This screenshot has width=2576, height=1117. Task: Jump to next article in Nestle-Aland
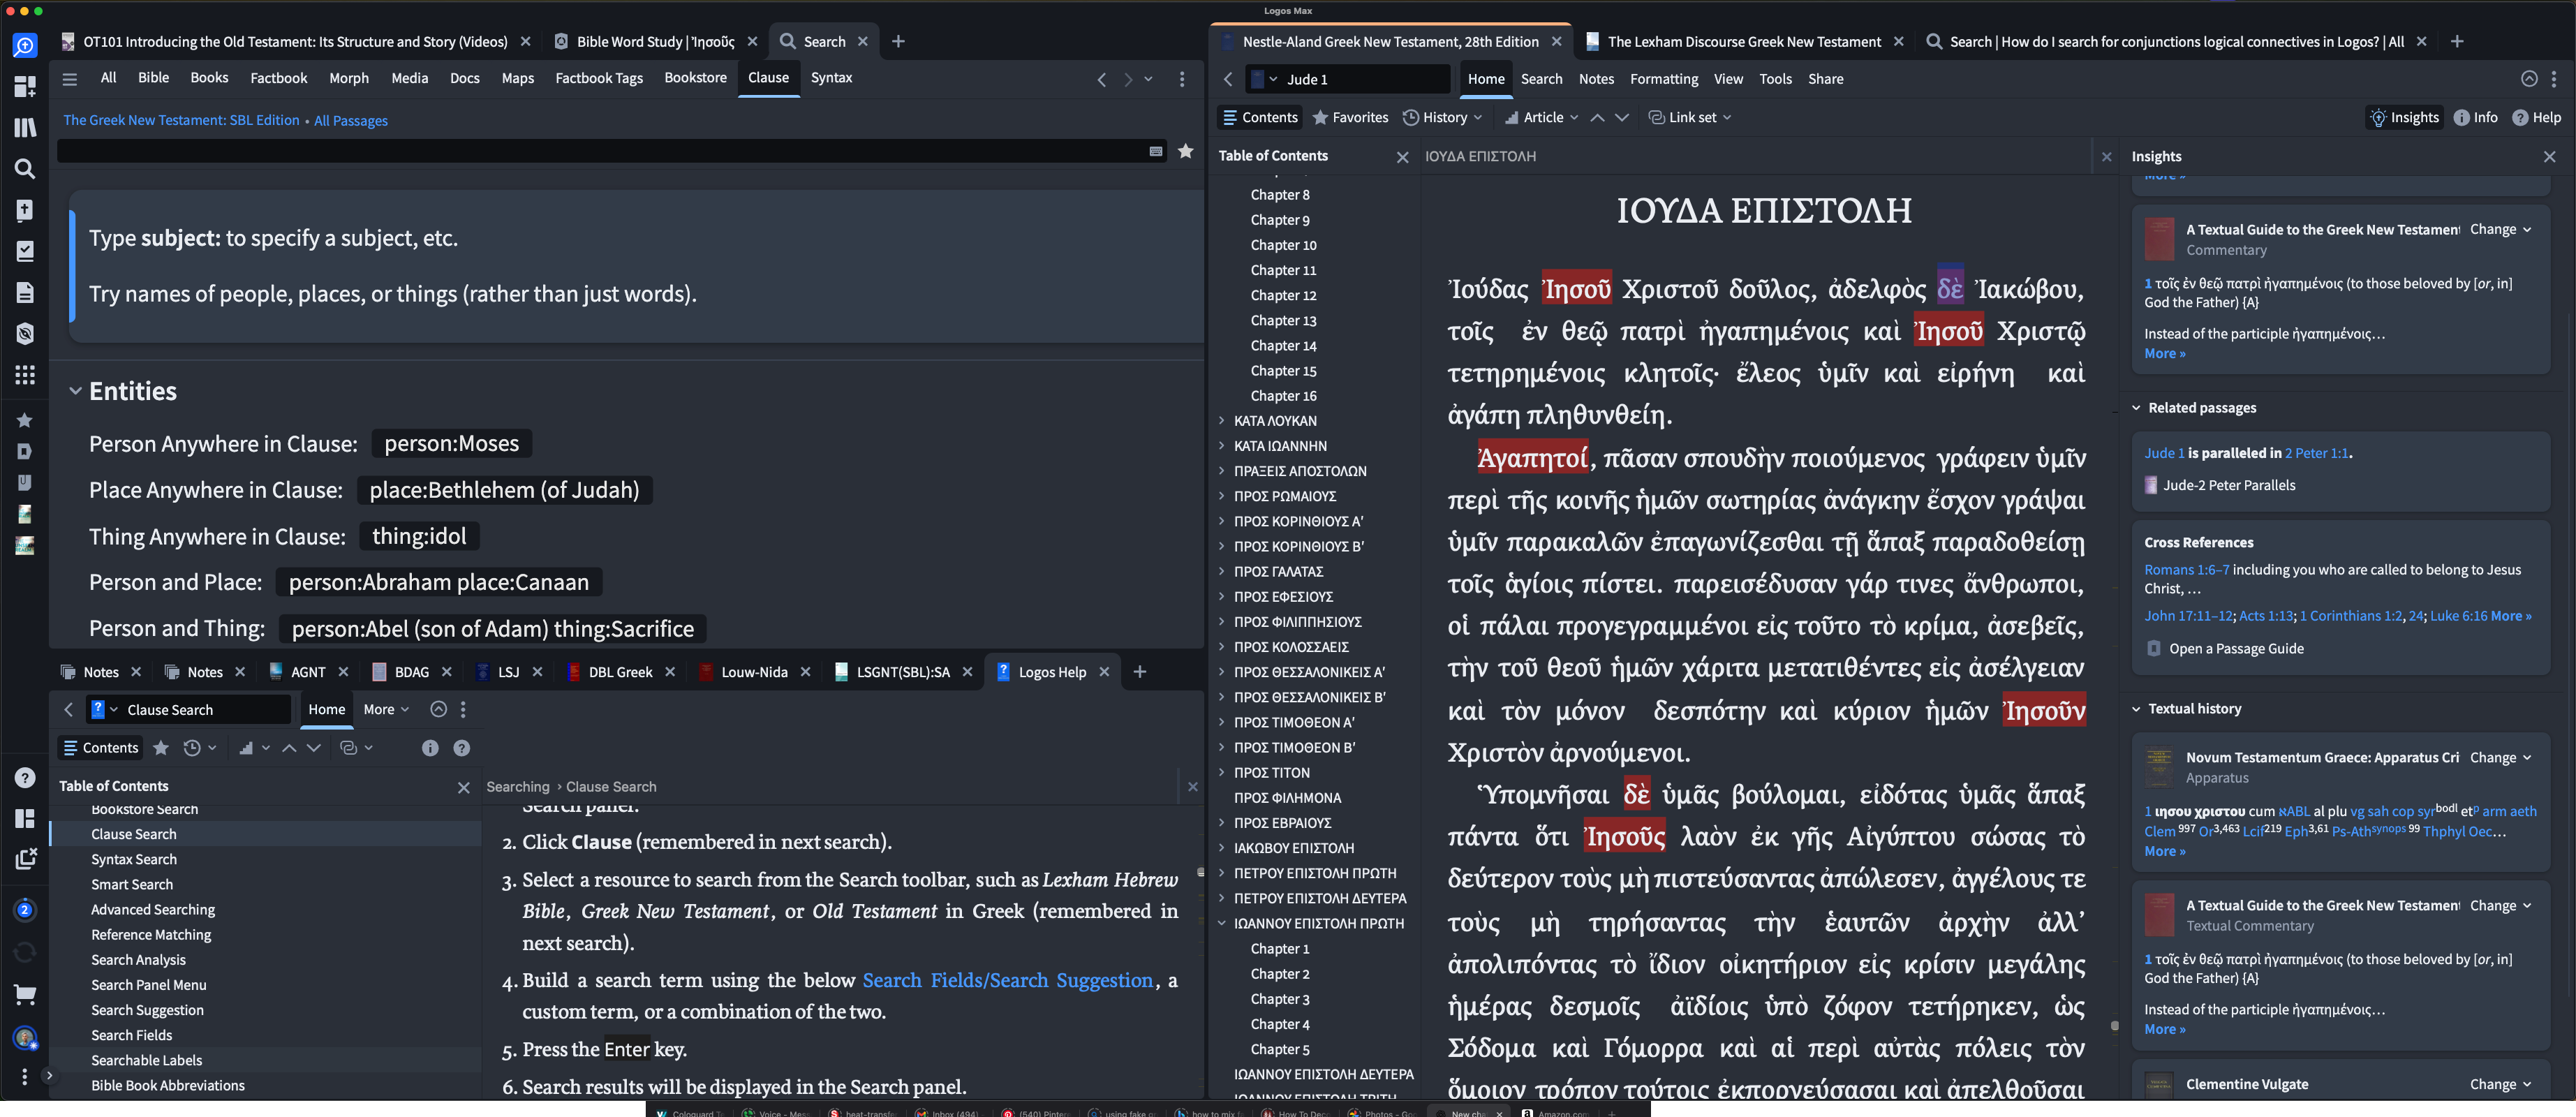tap(1622, 117)
